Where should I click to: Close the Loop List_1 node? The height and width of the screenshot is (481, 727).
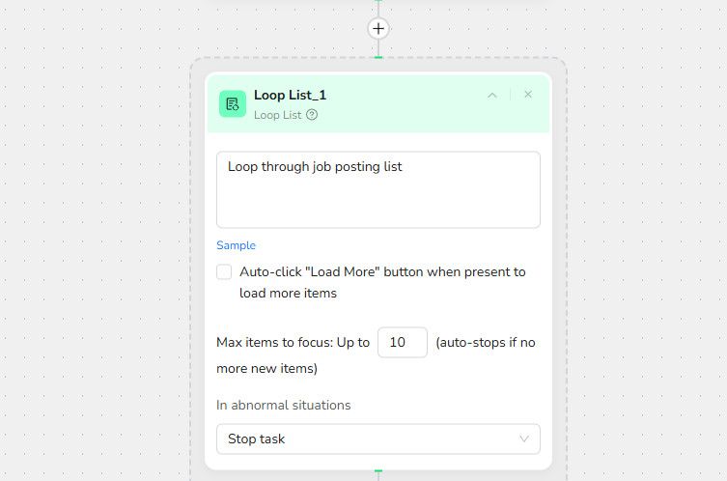click(528, 95)
